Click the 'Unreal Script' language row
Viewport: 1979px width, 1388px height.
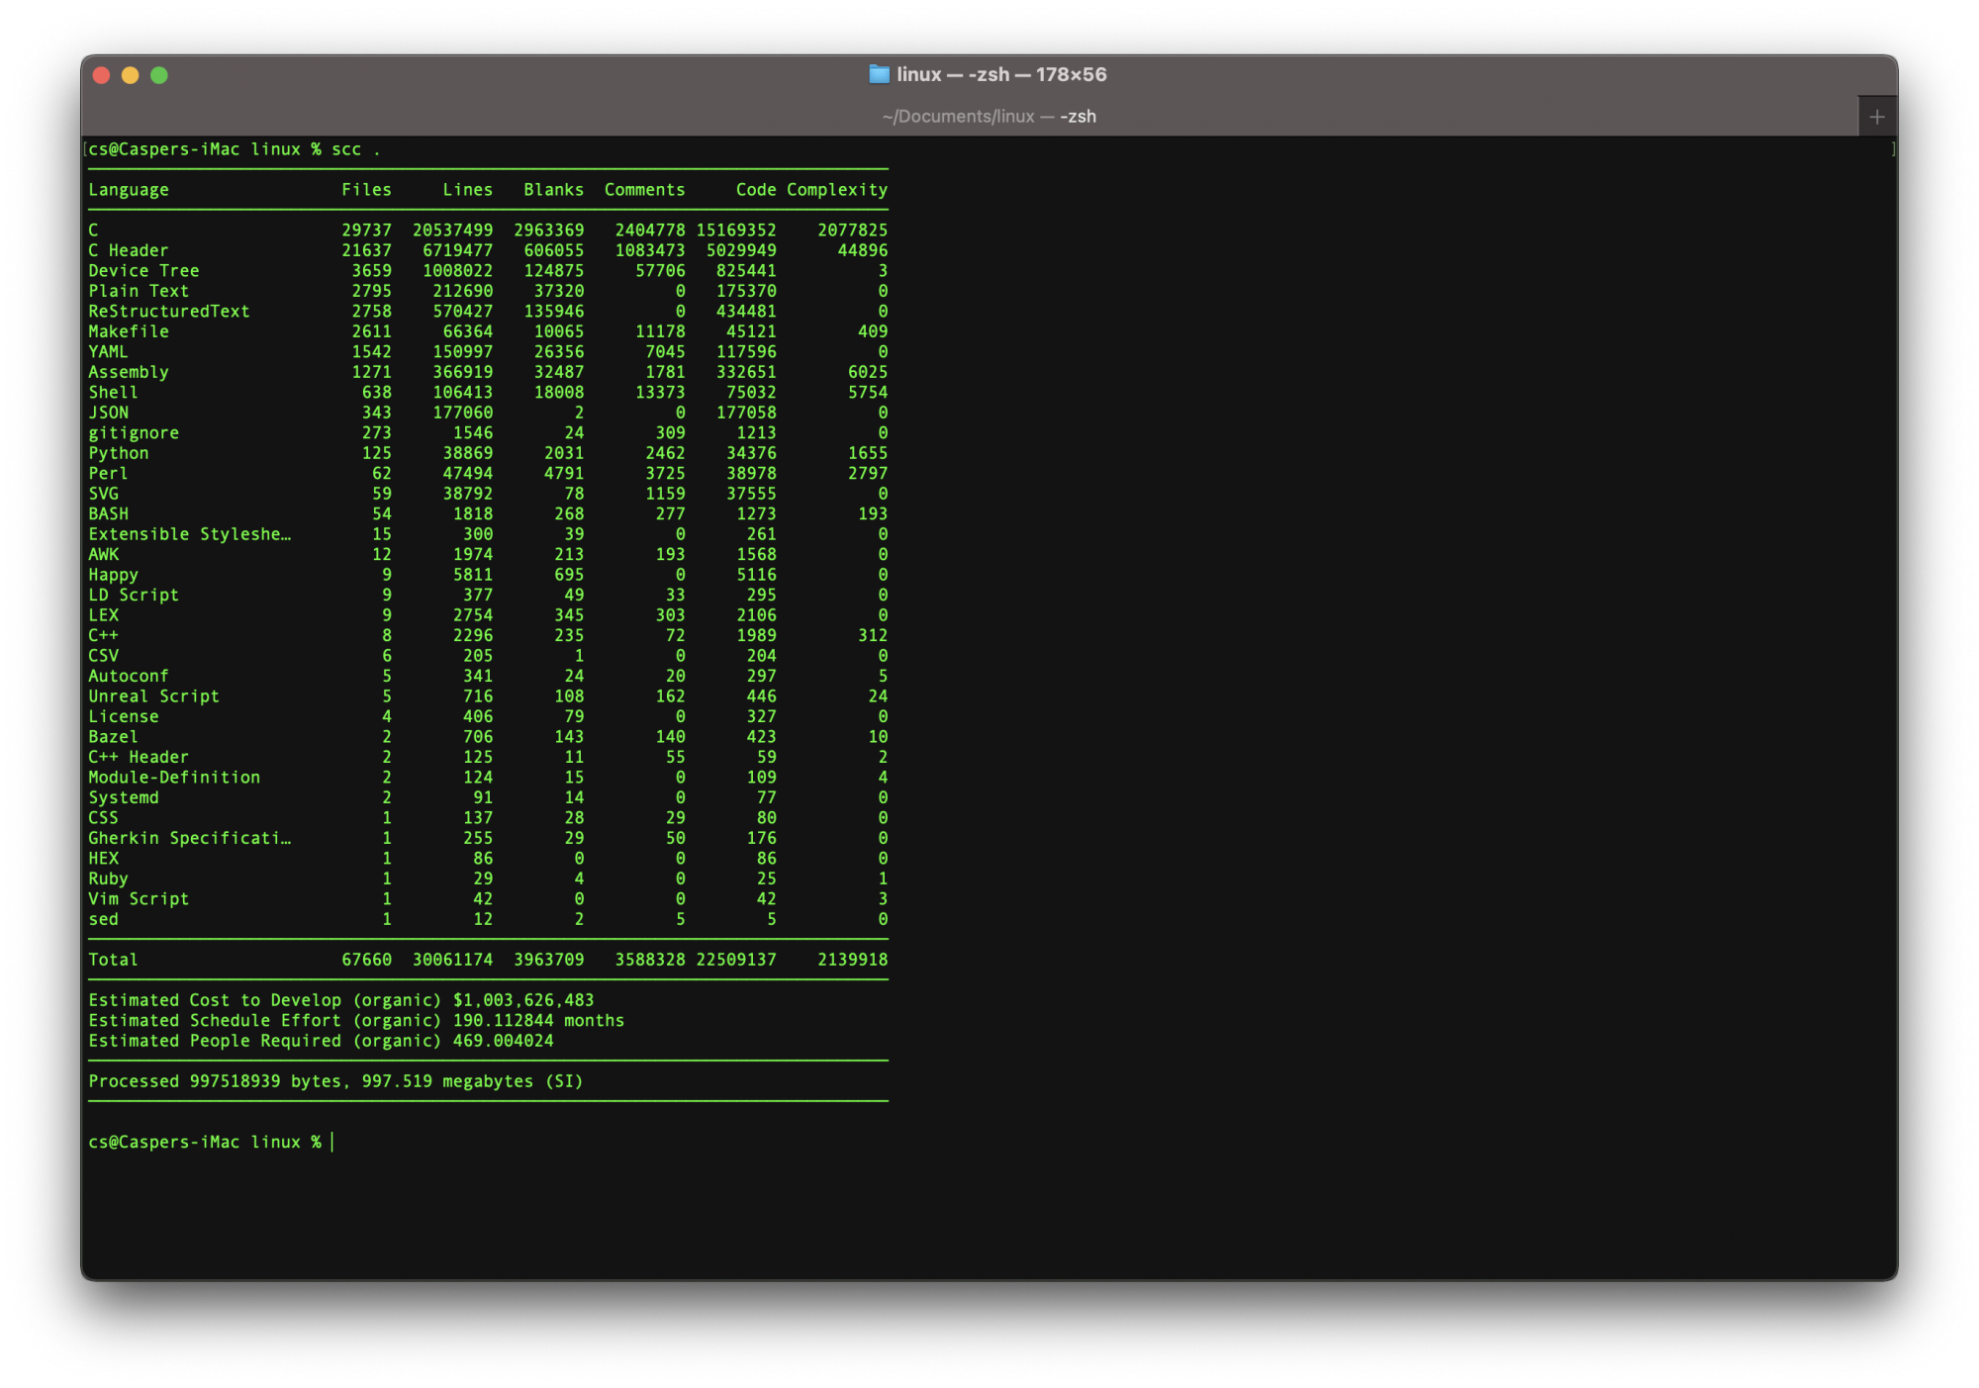pyautogui.click(x=488, y=696)
